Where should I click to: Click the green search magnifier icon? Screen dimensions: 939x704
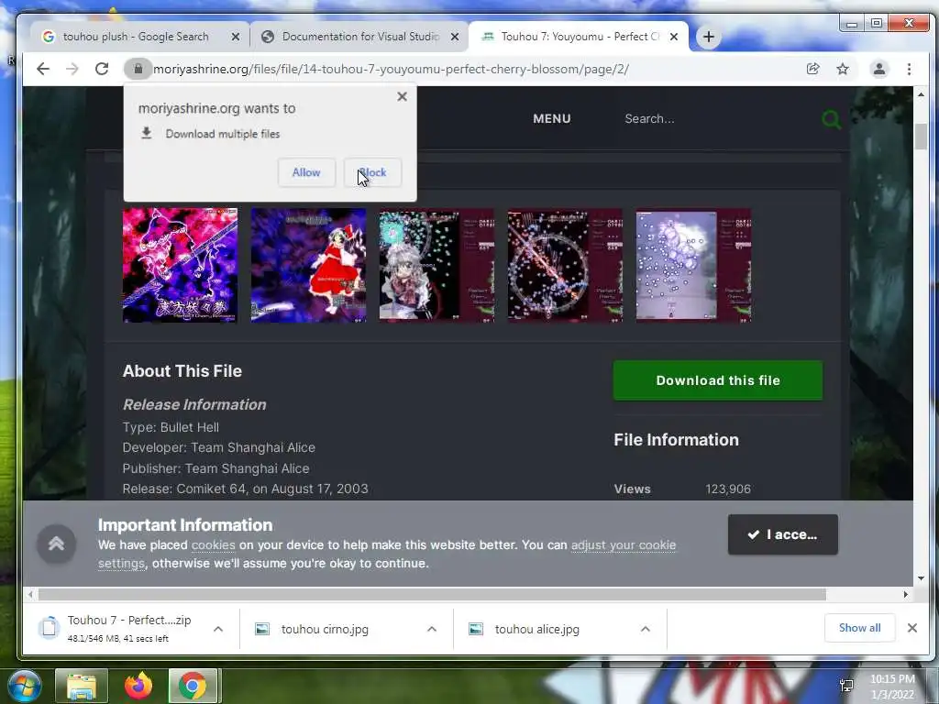831,119
